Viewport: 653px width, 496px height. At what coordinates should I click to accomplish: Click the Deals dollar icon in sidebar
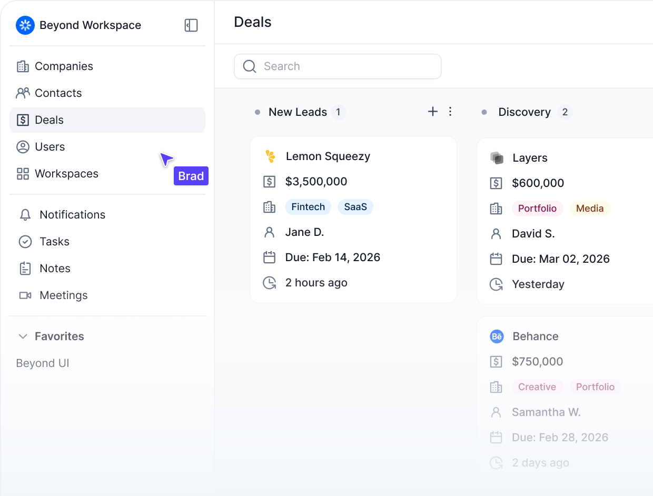point(23,120)
